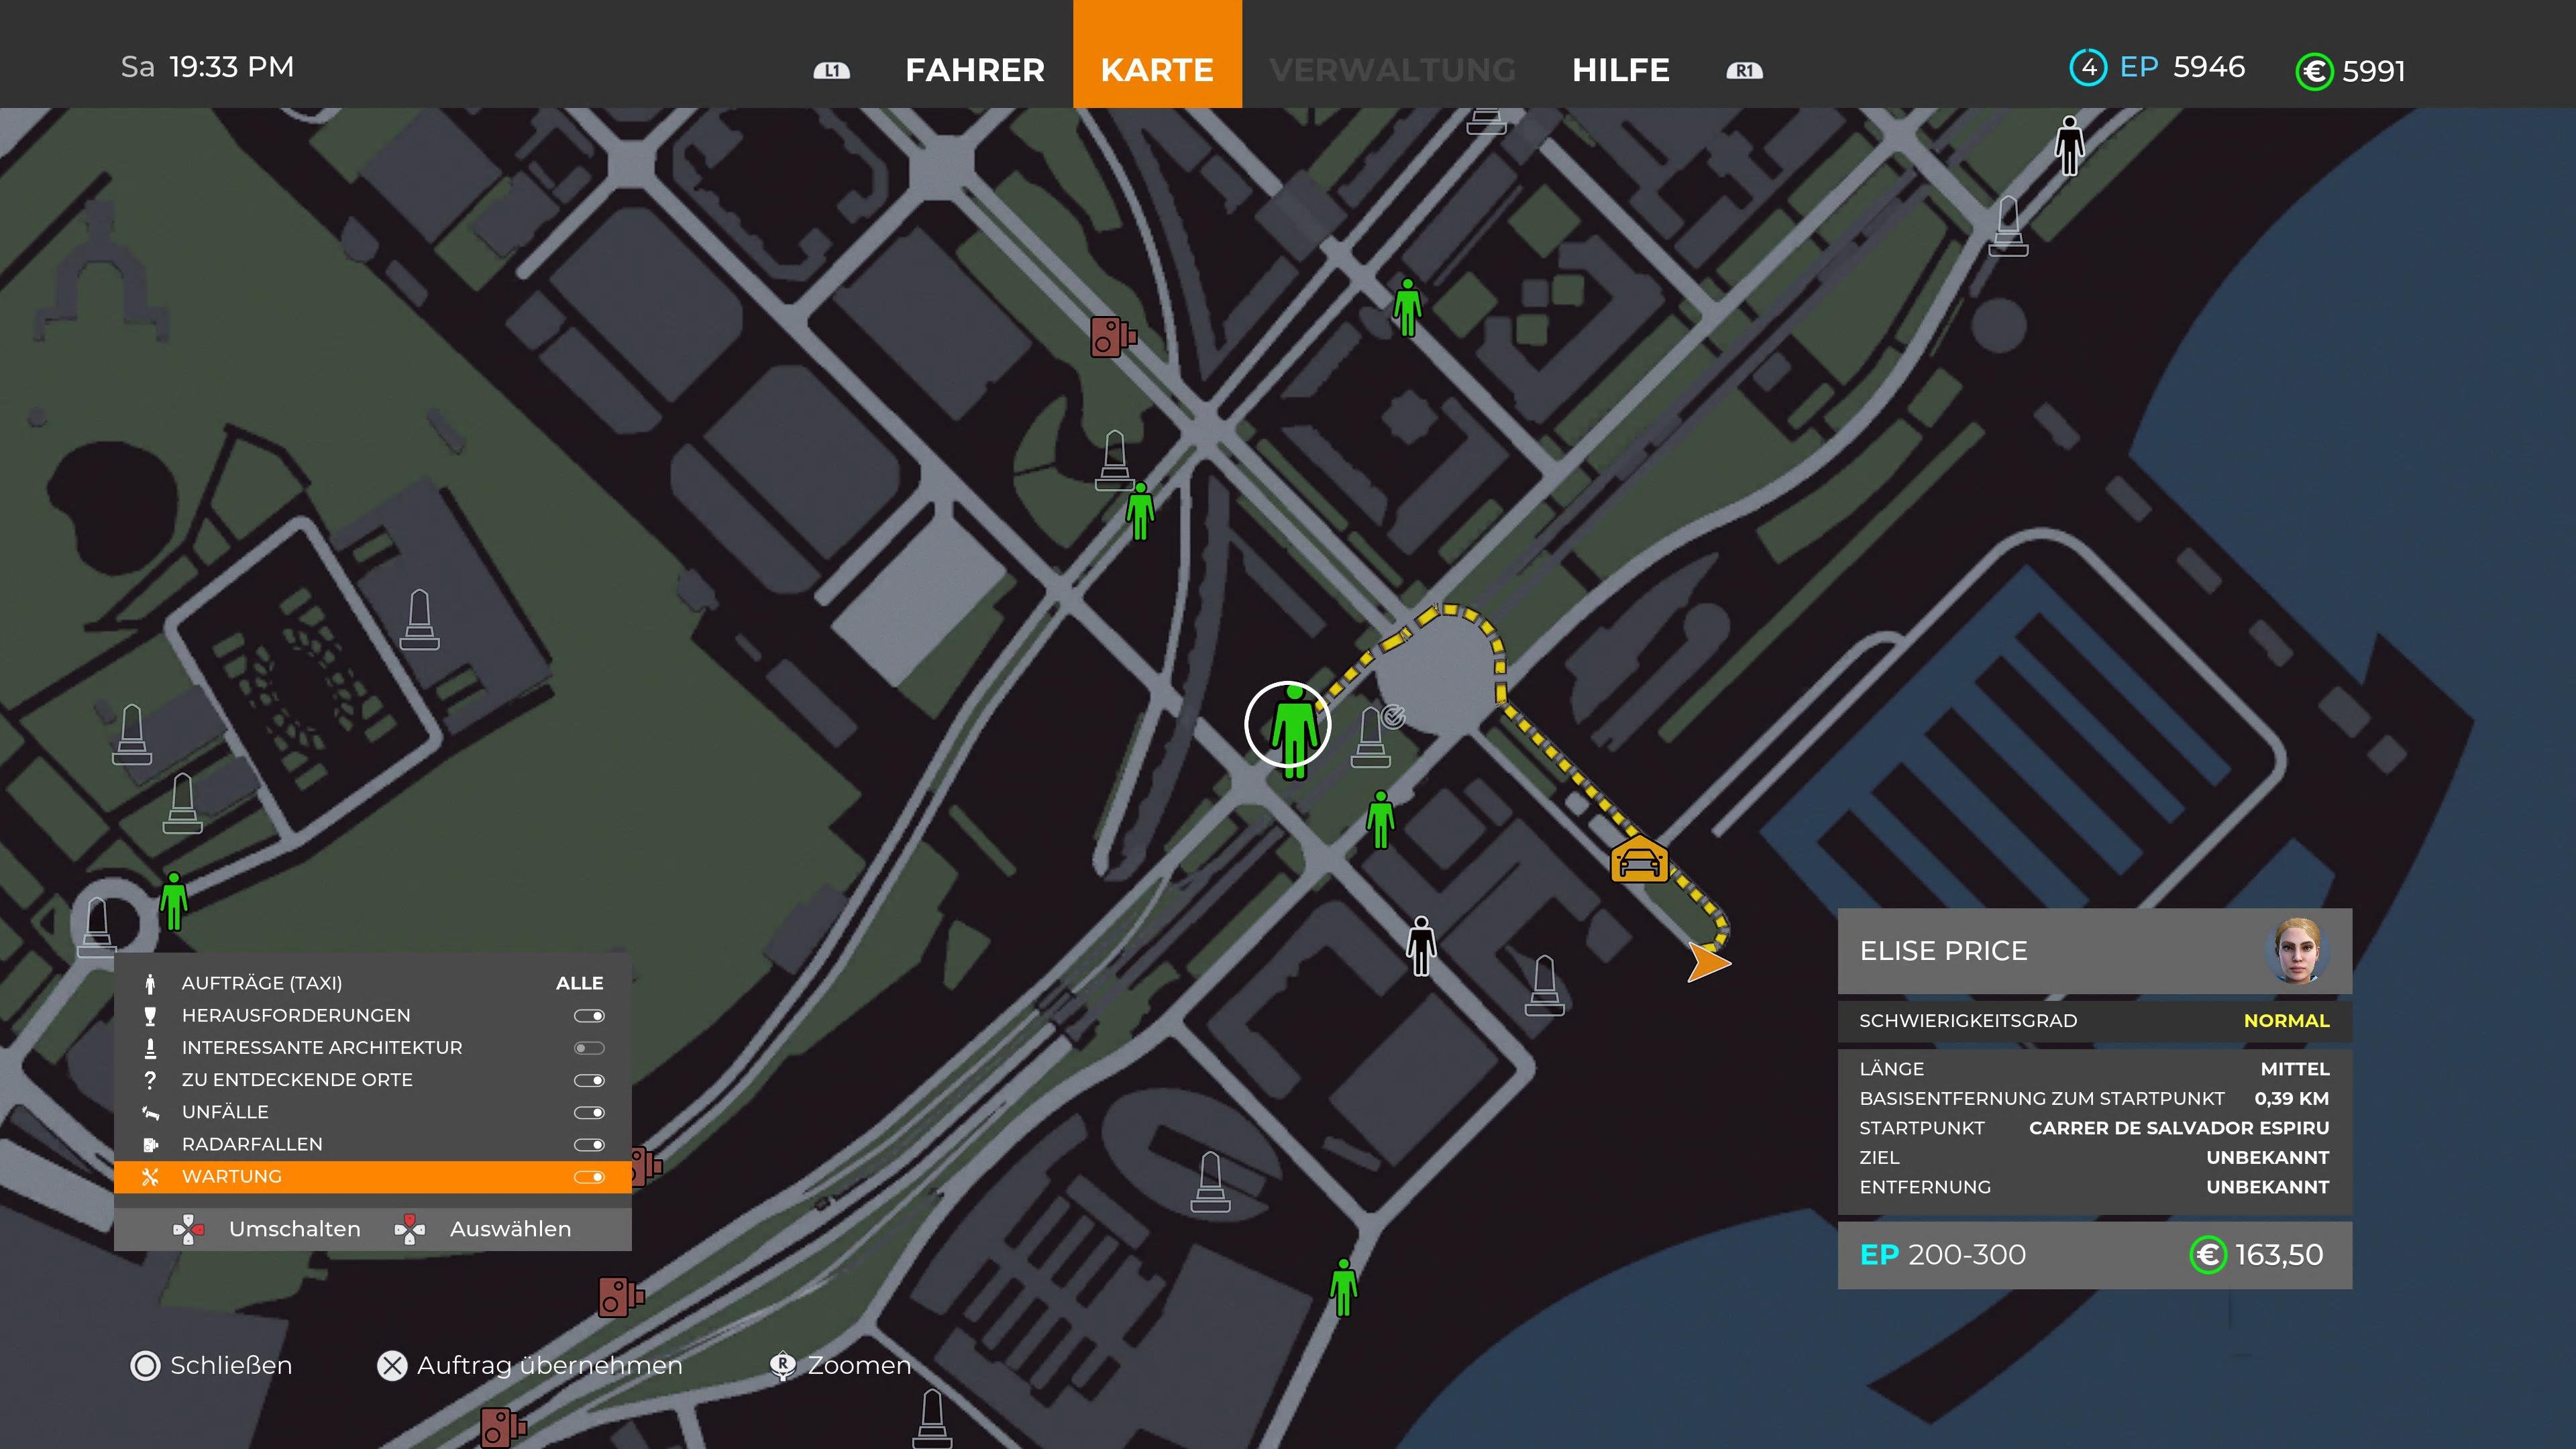Click the level 4 EP circle in the top bar
Image resolution: width=2576 pixels, height=1449 pixels.
coord(2090,67)
